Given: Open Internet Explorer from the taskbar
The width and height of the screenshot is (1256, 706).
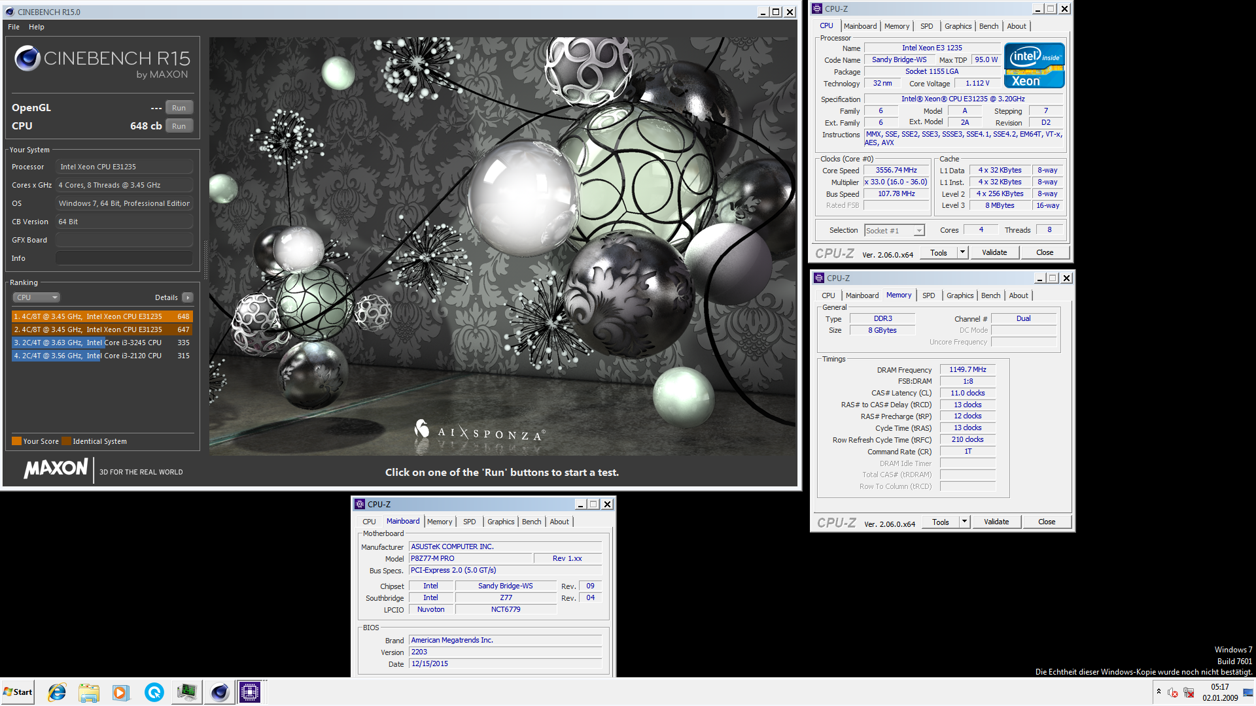Looking at the screenshot, I should point(57,692).
